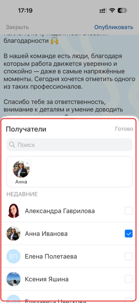The image size is (139, 303).
Task: Check the box for Елена Полетаева
Action: (129, 257)
